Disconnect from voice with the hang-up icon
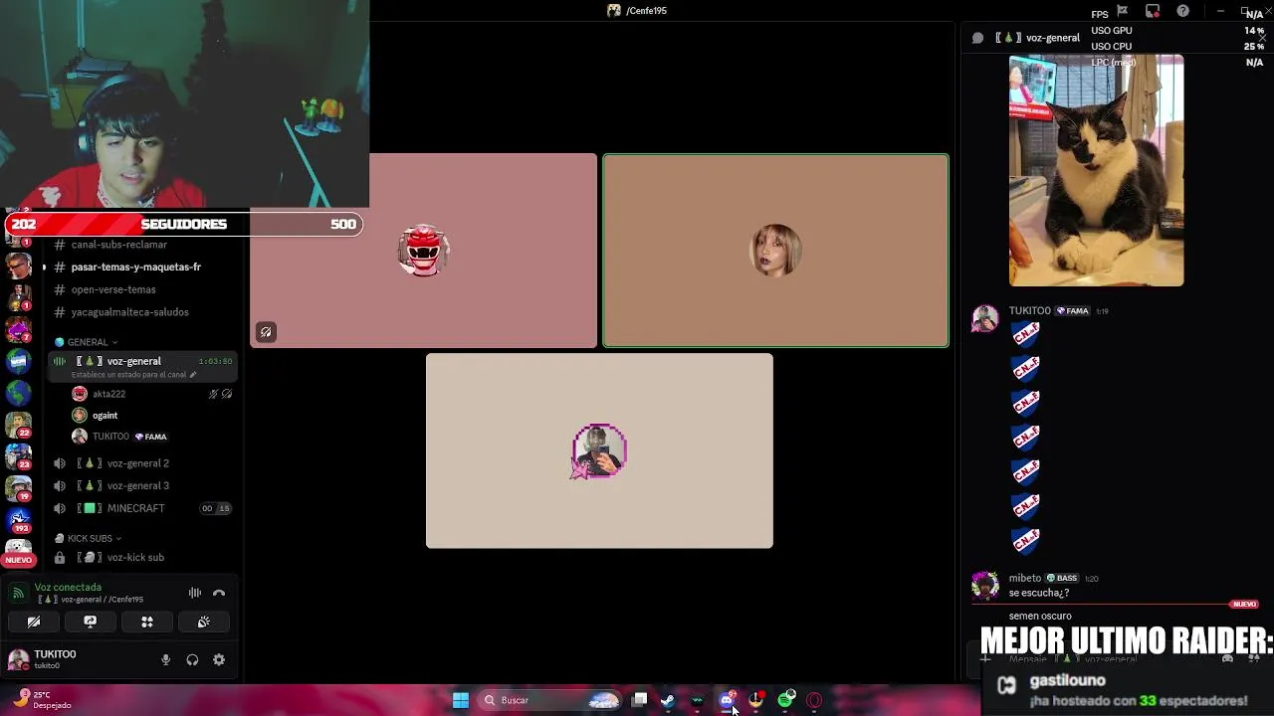 (x=219, y=593)
